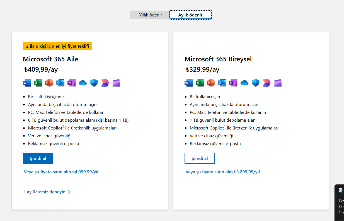Click the Microsoft 365 Aile plan title

pos(50,59)
